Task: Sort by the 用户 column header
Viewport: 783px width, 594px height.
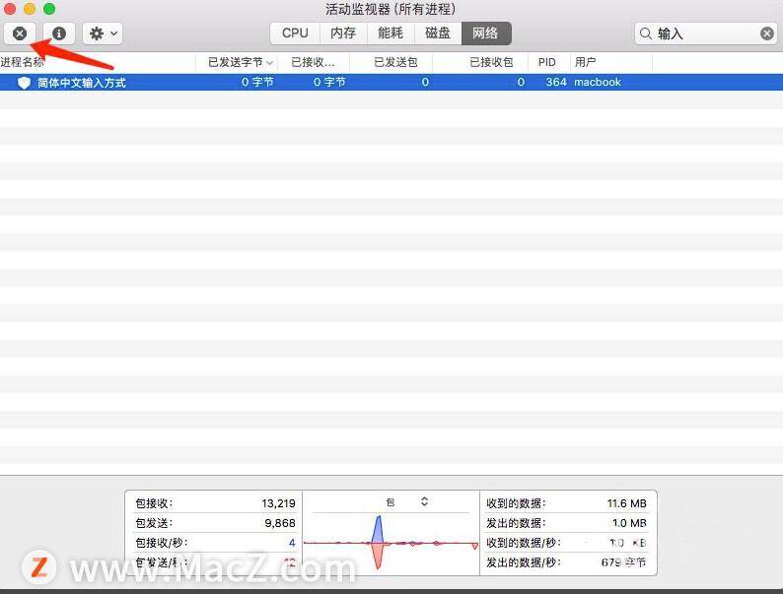Action: [x=610, y=62]
